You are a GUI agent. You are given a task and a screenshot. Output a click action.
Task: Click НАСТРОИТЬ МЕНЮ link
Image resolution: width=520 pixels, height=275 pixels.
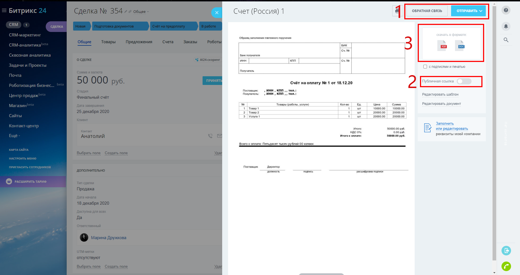pyautogui.click(x=22, y=158)
